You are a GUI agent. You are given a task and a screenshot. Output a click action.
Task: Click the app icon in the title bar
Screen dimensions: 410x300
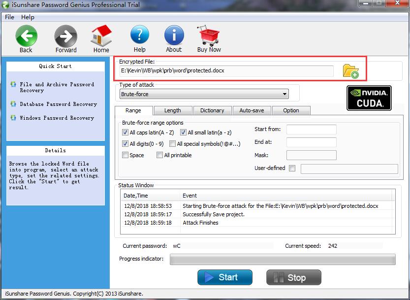pos(5,5)
